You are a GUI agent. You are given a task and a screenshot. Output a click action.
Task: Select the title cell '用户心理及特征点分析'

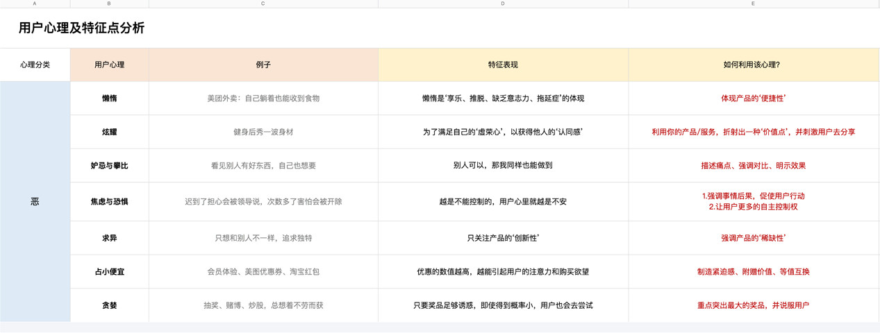(x=81, y=28)
